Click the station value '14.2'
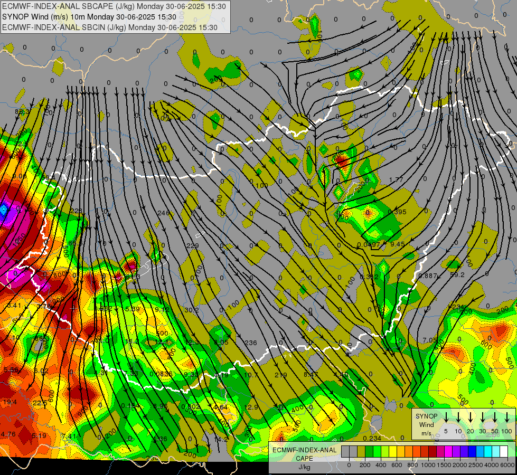This screenshot has height=475, width=517. (221, 439)
